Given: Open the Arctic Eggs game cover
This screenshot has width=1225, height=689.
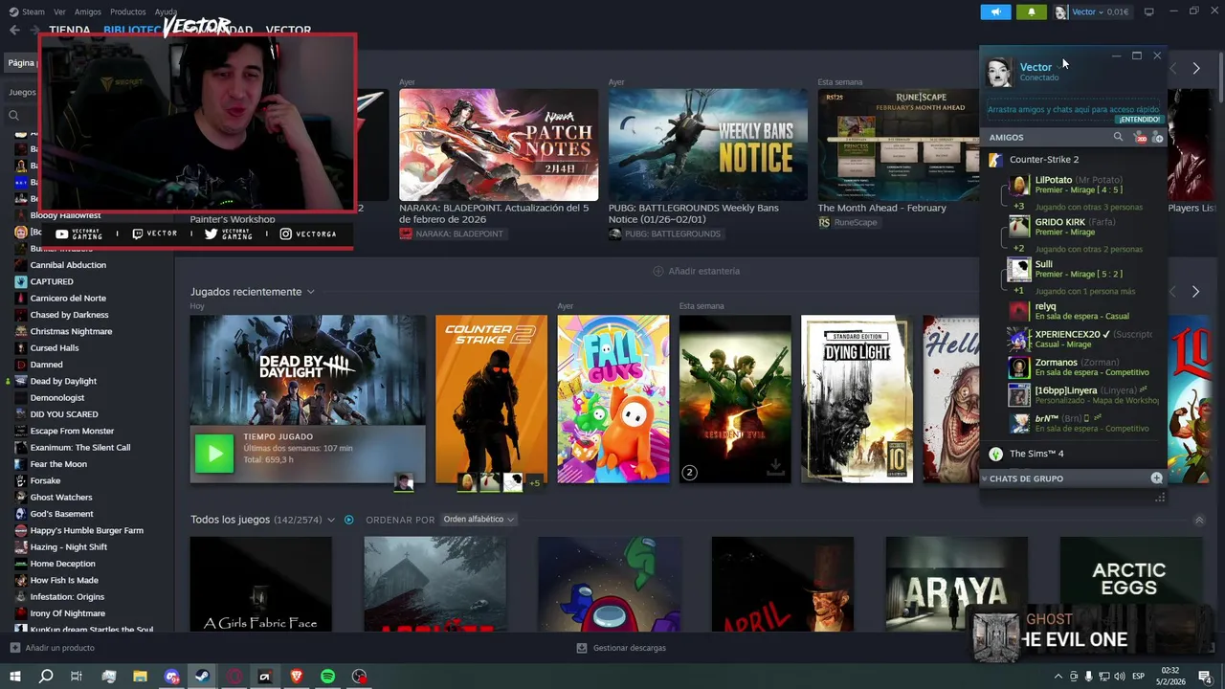Looking at the screenshot, I should click(x=1130, y=583).
